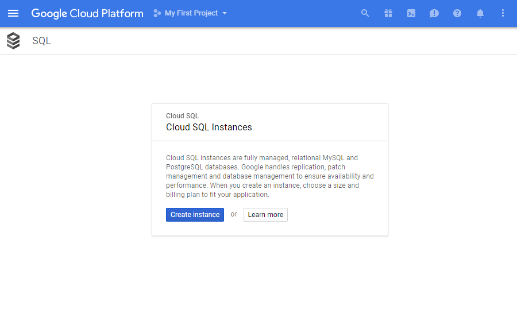Open the help question mark icon

pos(457,13)
